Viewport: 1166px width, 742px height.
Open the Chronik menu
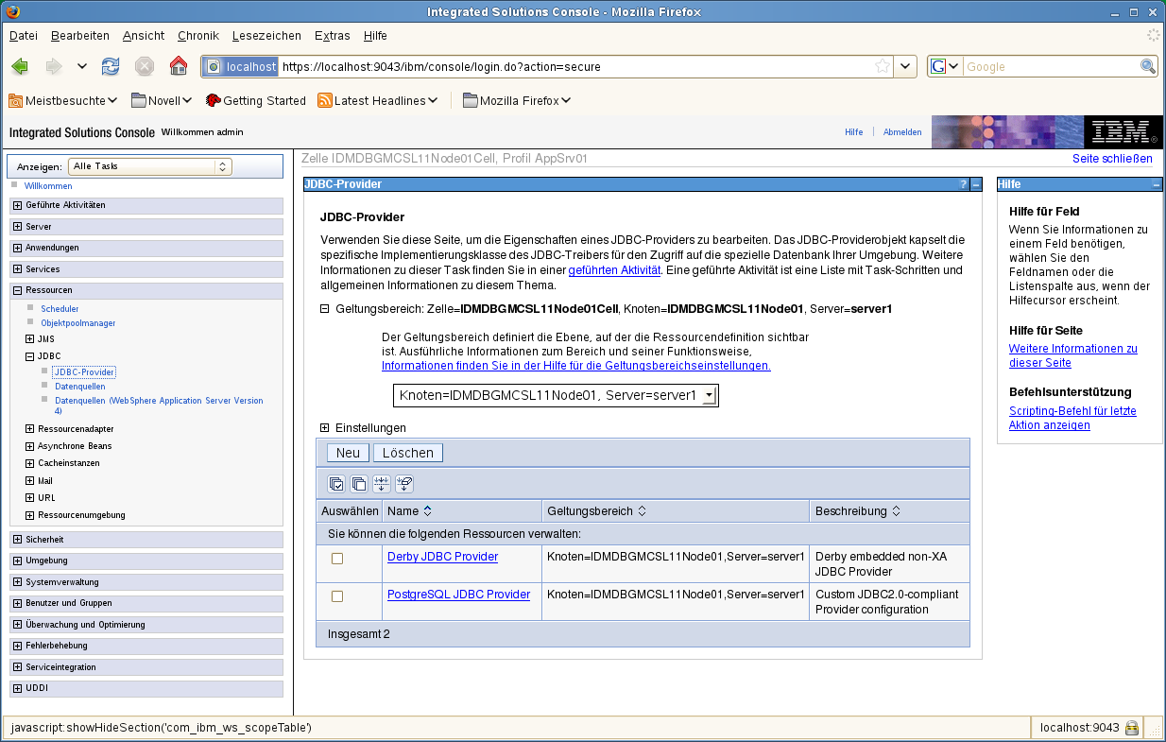(x=197, y=36)
